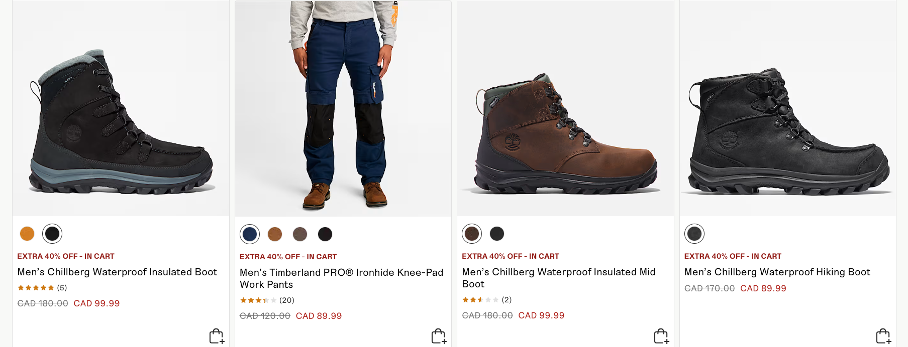The image size is (908, 347).
Task: Open Men's Chillberg Waterproof Insulated Boot title
Action: (x=117, y=272)
